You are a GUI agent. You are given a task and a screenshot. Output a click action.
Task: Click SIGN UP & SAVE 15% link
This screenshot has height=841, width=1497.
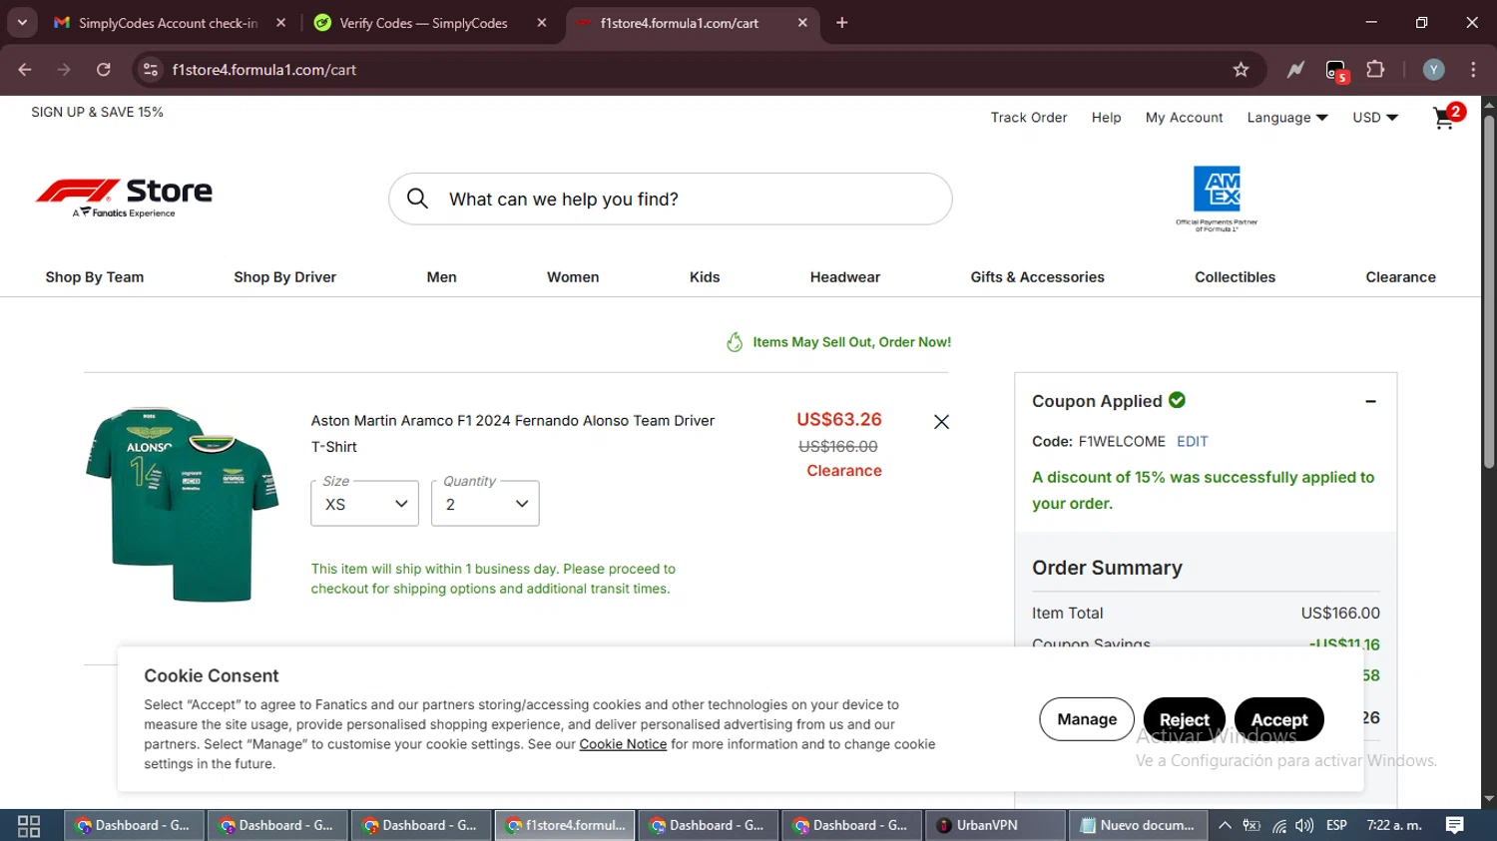click(x=97, y=112)
